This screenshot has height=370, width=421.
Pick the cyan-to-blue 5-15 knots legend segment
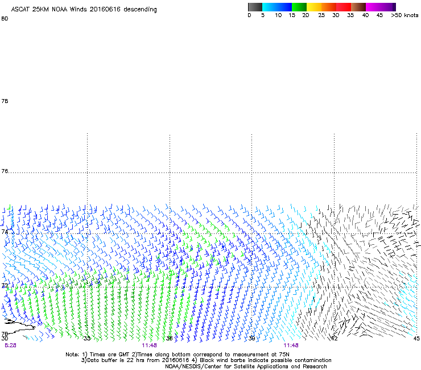click(277, 7)
